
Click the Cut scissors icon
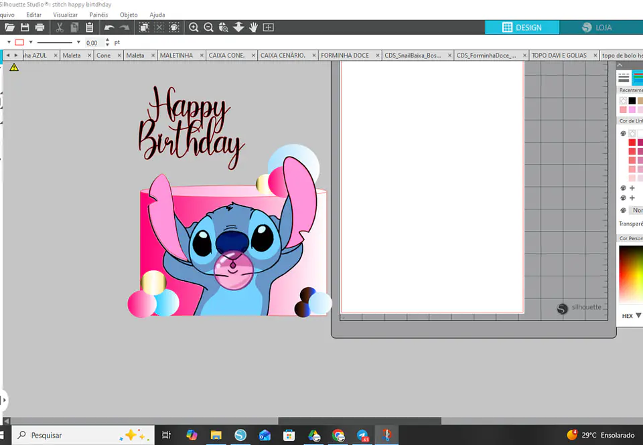60,27
